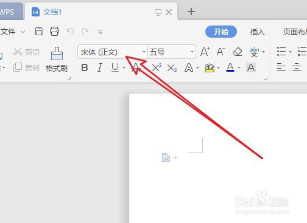Image resolution: width=307 pixels, height=223 pixels.
Task: Clear formatting with eraser icon
Action: click(238, 52)
